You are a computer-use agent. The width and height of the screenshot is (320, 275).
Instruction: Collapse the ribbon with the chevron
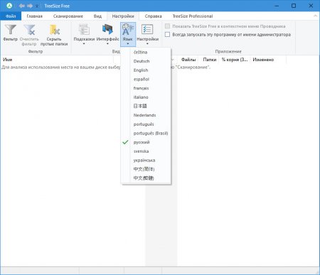(315, 16)
